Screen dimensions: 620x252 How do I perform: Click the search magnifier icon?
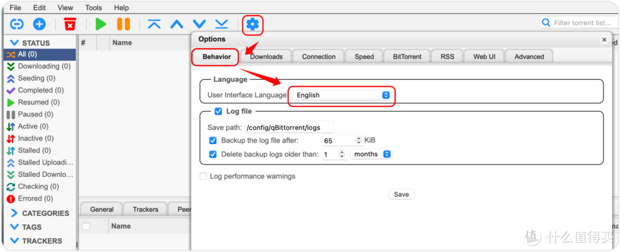pos(546,22)
